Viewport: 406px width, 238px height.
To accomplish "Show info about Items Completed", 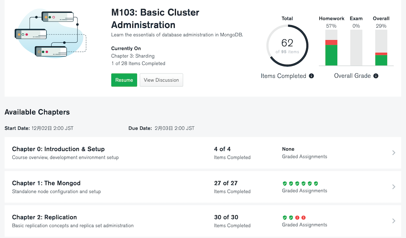I will (311, 76).
